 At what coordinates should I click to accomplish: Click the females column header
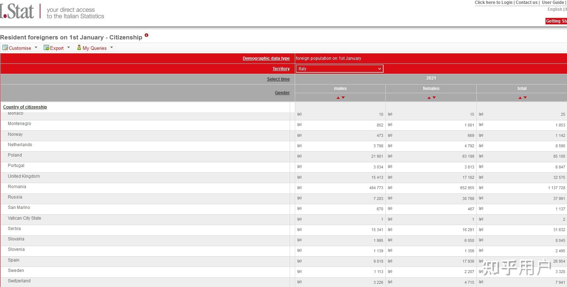(431, 89)
